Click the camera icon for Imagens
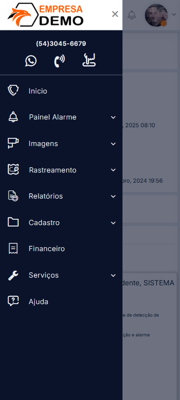The image size is (180, 400). pyautogui.click(x=13, y=143)
